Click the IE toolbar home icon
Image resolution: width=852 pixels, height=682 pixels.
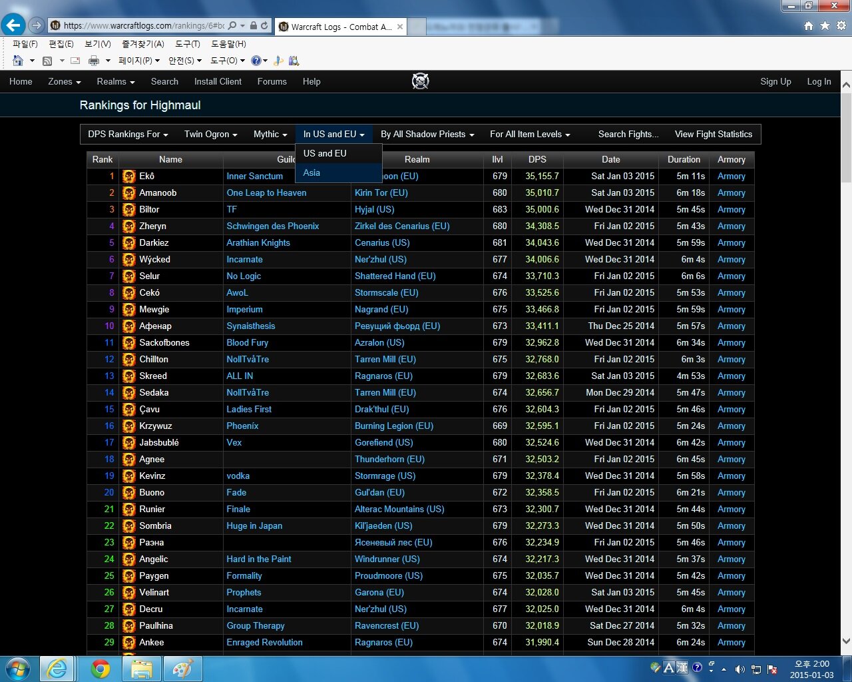click(18, 61)
